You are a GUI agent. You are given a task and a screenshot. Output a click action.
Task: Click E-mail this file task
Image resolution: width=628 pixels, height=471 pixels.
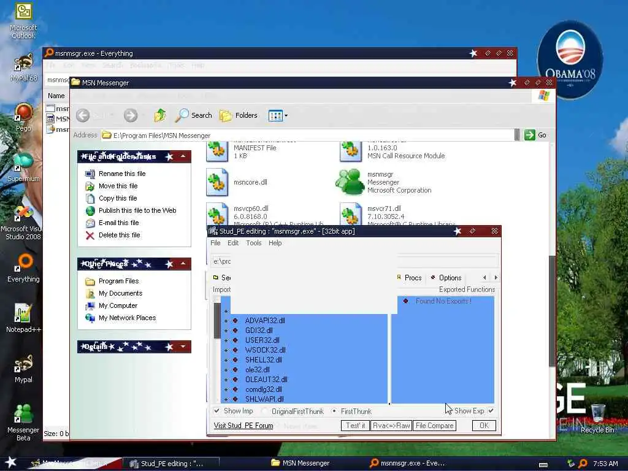pyautogui.click(x=118, y=223)
